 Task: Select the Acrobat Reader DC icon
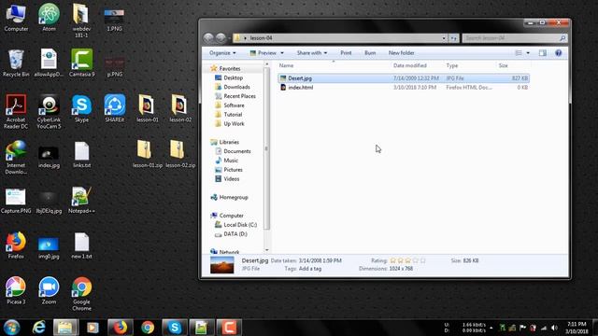click(16, 111)
